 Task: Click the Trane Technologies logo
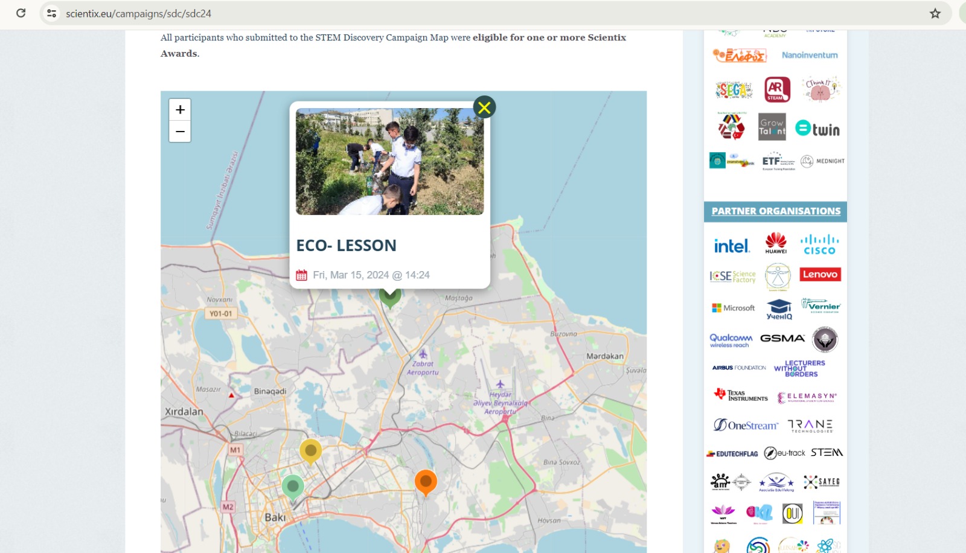pos(810,426)
